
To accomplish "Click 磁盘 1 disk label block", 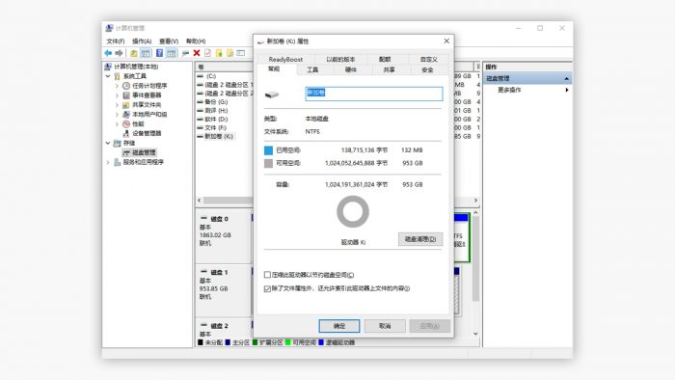I will 223,290.
